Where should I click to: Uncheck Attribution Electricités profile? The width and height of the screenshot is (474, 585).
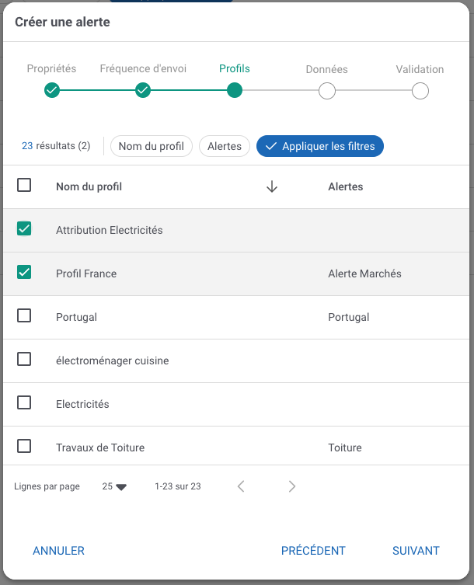pyautogui.click(x=24, y=229)
